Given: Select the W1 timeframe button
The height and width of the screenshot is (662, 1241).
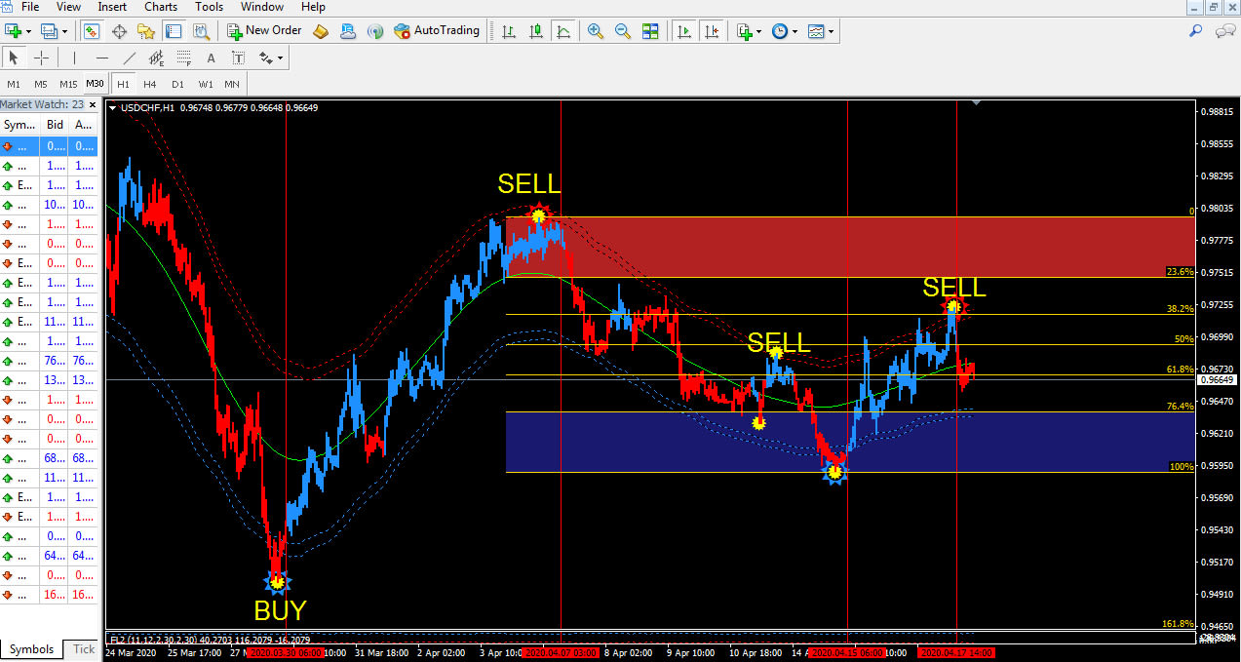Looking at the screenshot, I should [206, 84].
